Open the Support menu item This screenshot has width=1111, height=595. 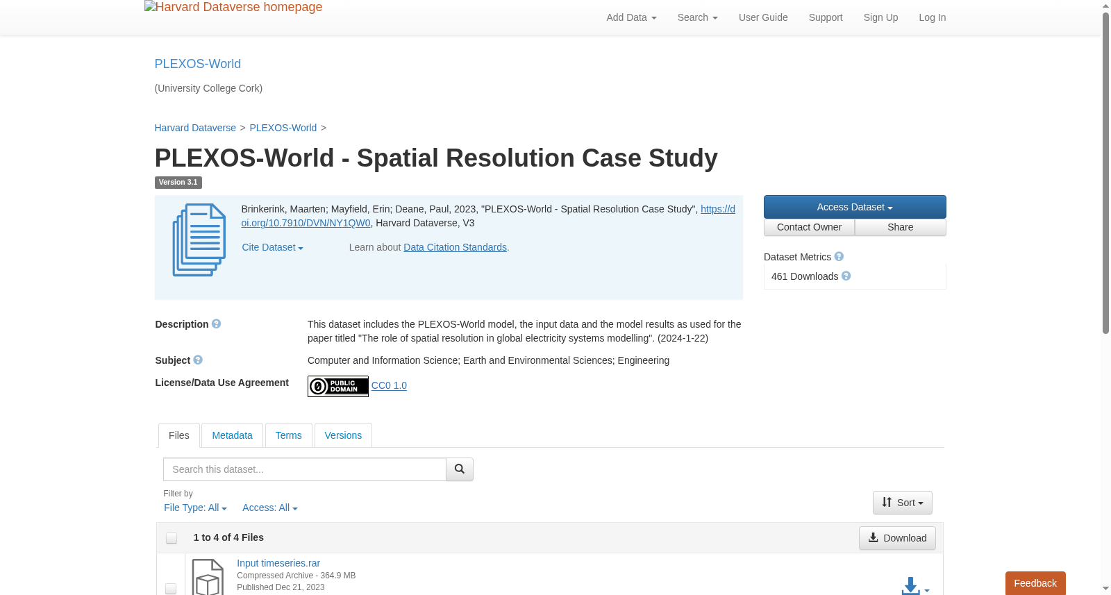(x=826, y=17)
